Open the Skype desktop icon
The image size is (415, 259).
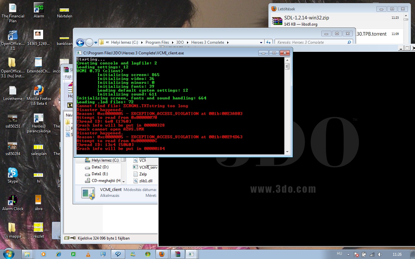[x=13, y=173]
